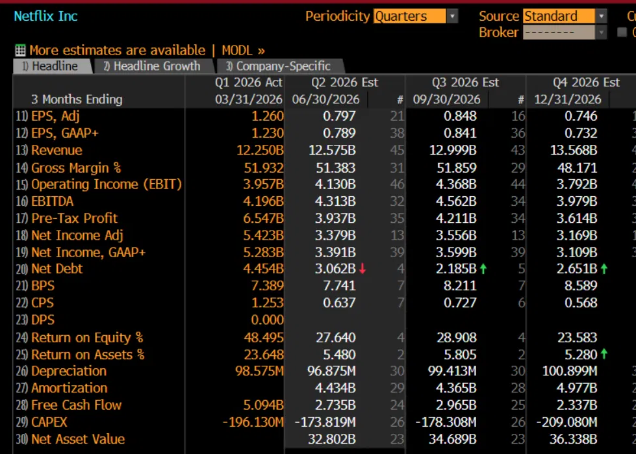Click the 3 Months Ending header label
This screenshot has width=636, height=454.
[77, 99]
